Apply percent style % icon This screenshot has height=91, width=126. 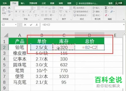coord(66,12)
